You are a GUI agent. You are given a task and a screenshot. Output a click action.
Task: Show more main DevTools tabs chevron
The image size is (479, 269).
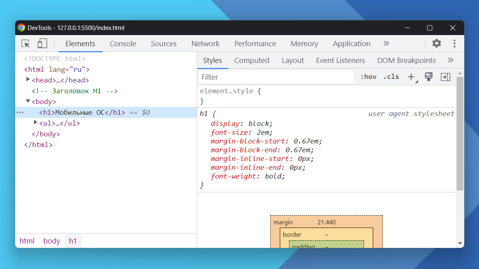[386, 43]
